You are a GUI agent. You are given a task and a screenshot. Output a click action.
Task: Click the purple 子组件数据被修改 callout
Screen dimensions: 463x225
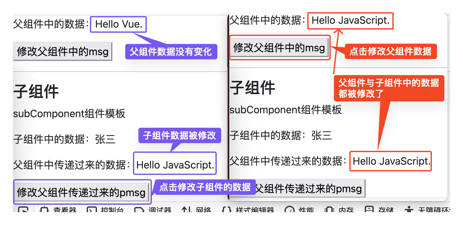click(x=179, y=135)
